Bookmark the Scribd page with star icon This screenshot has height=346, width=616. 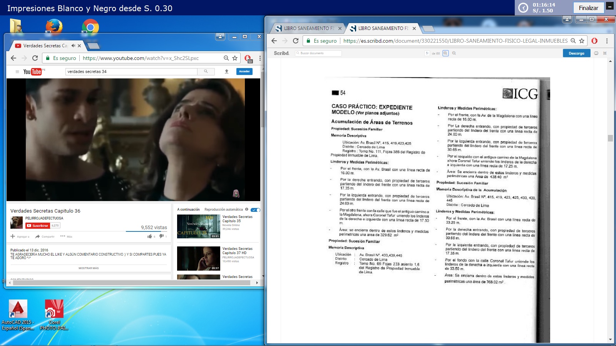tap(582, 41)
